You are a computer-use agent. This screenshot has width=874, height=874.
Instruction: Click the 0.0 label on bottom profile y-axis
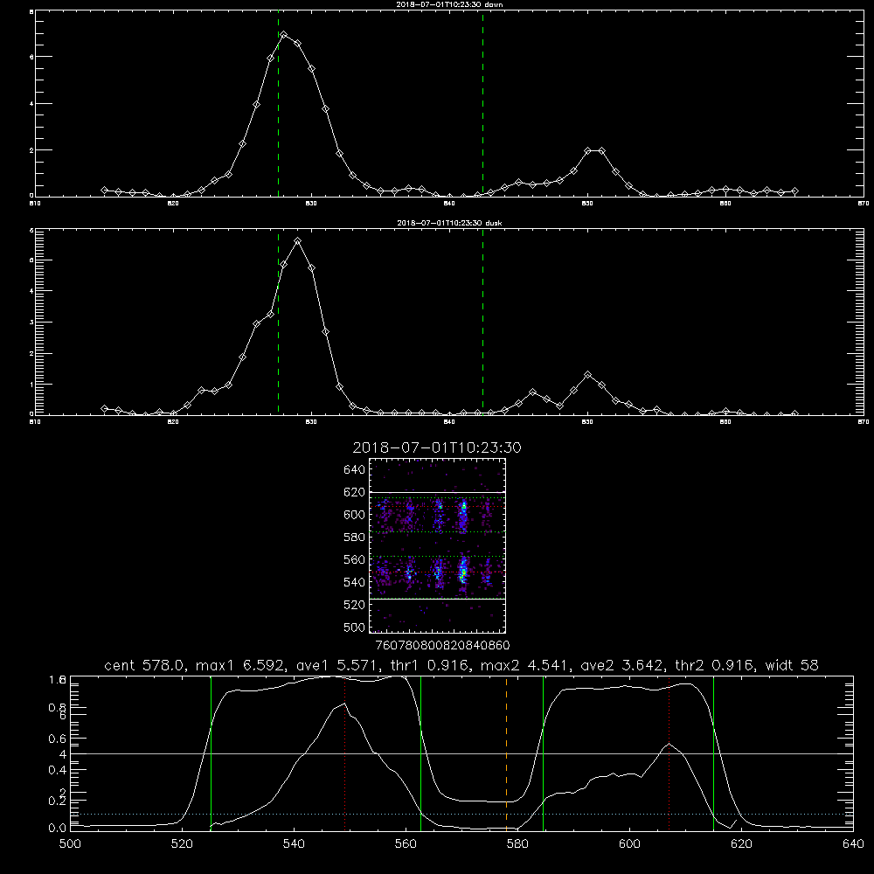[x=58, y=829]
